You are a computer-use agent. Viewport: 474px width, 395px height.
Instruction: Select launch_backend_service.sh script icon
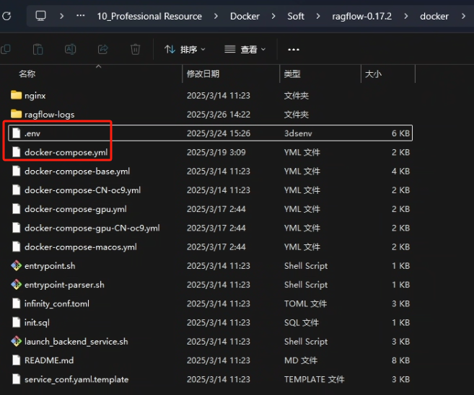(16, 341)
